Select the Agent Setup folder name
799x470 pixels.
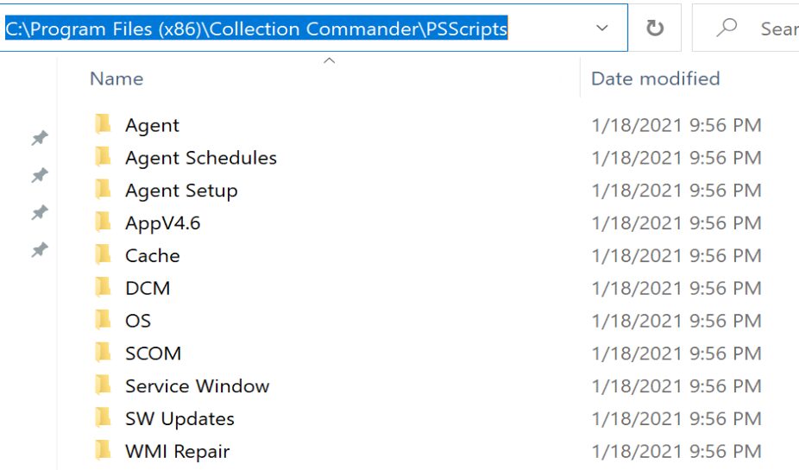coord(181,191)
